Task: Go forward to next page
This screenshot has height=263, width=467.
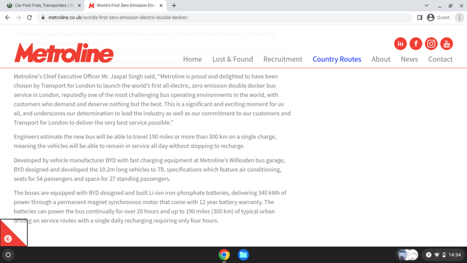Action: pos(19,18)
